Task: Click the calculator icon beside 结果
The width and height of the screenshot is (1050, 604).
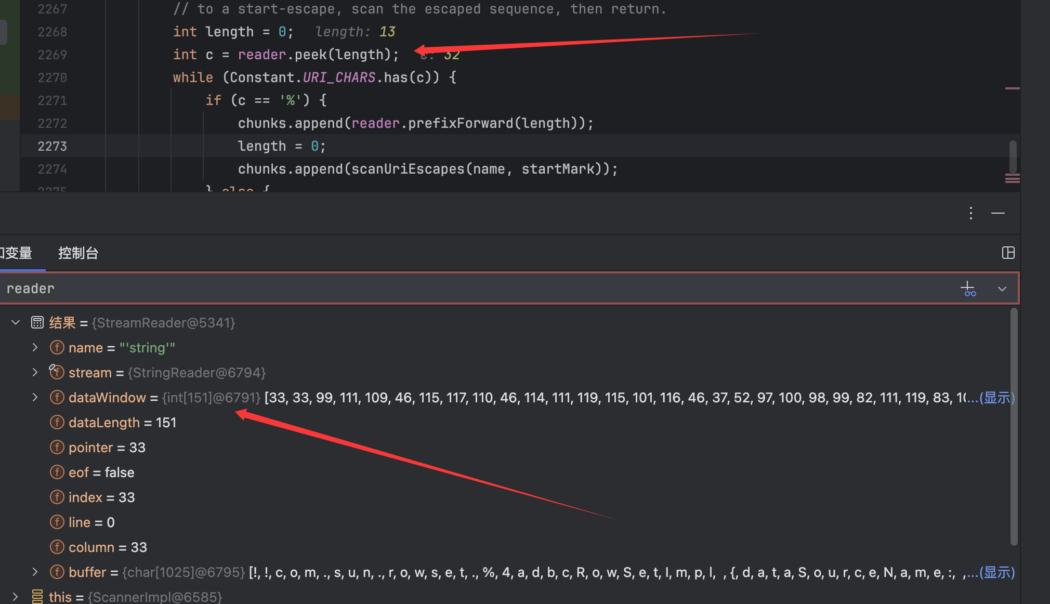Action: (37, 323)
